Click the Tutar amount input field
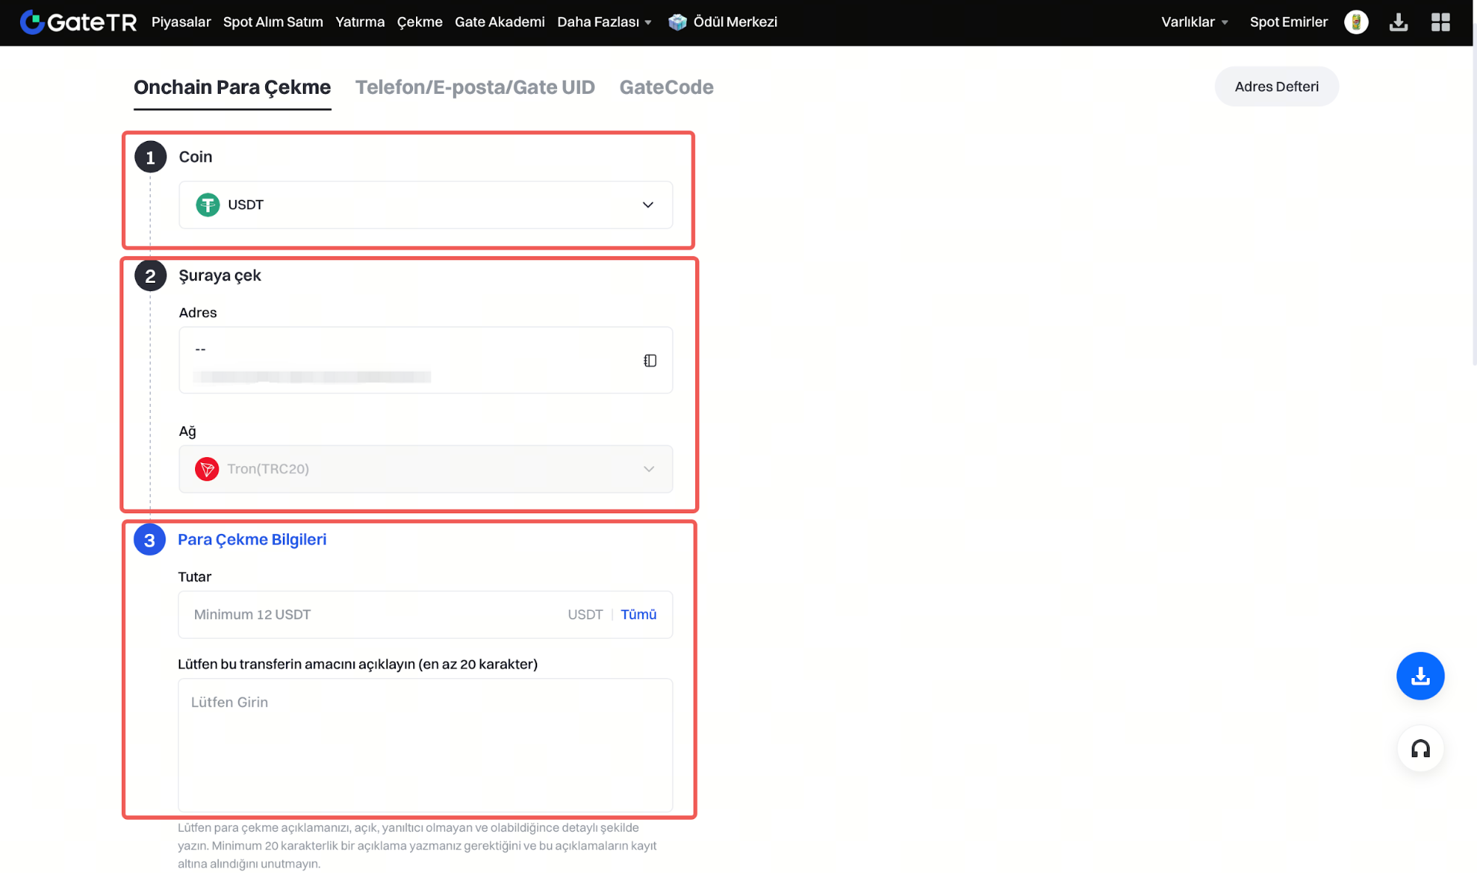 pyautogui.click(x=369, y=614)
